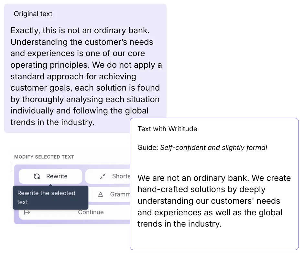Activate the Rewrite tool in the modify panel
Screen dimensions: 304x254
coord(50,176)
